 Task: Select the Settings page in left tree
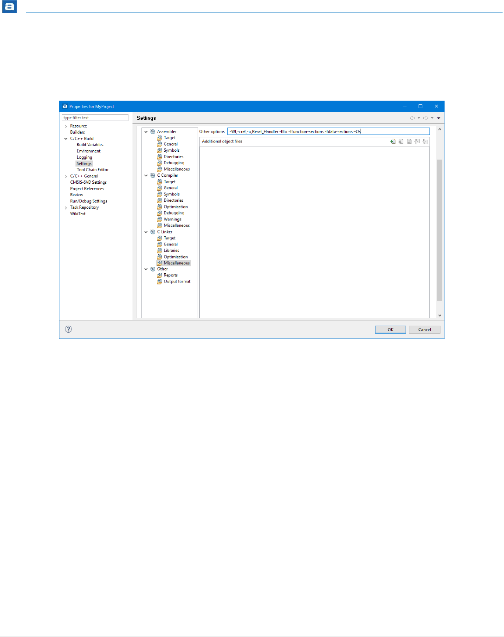coord(84,164)
